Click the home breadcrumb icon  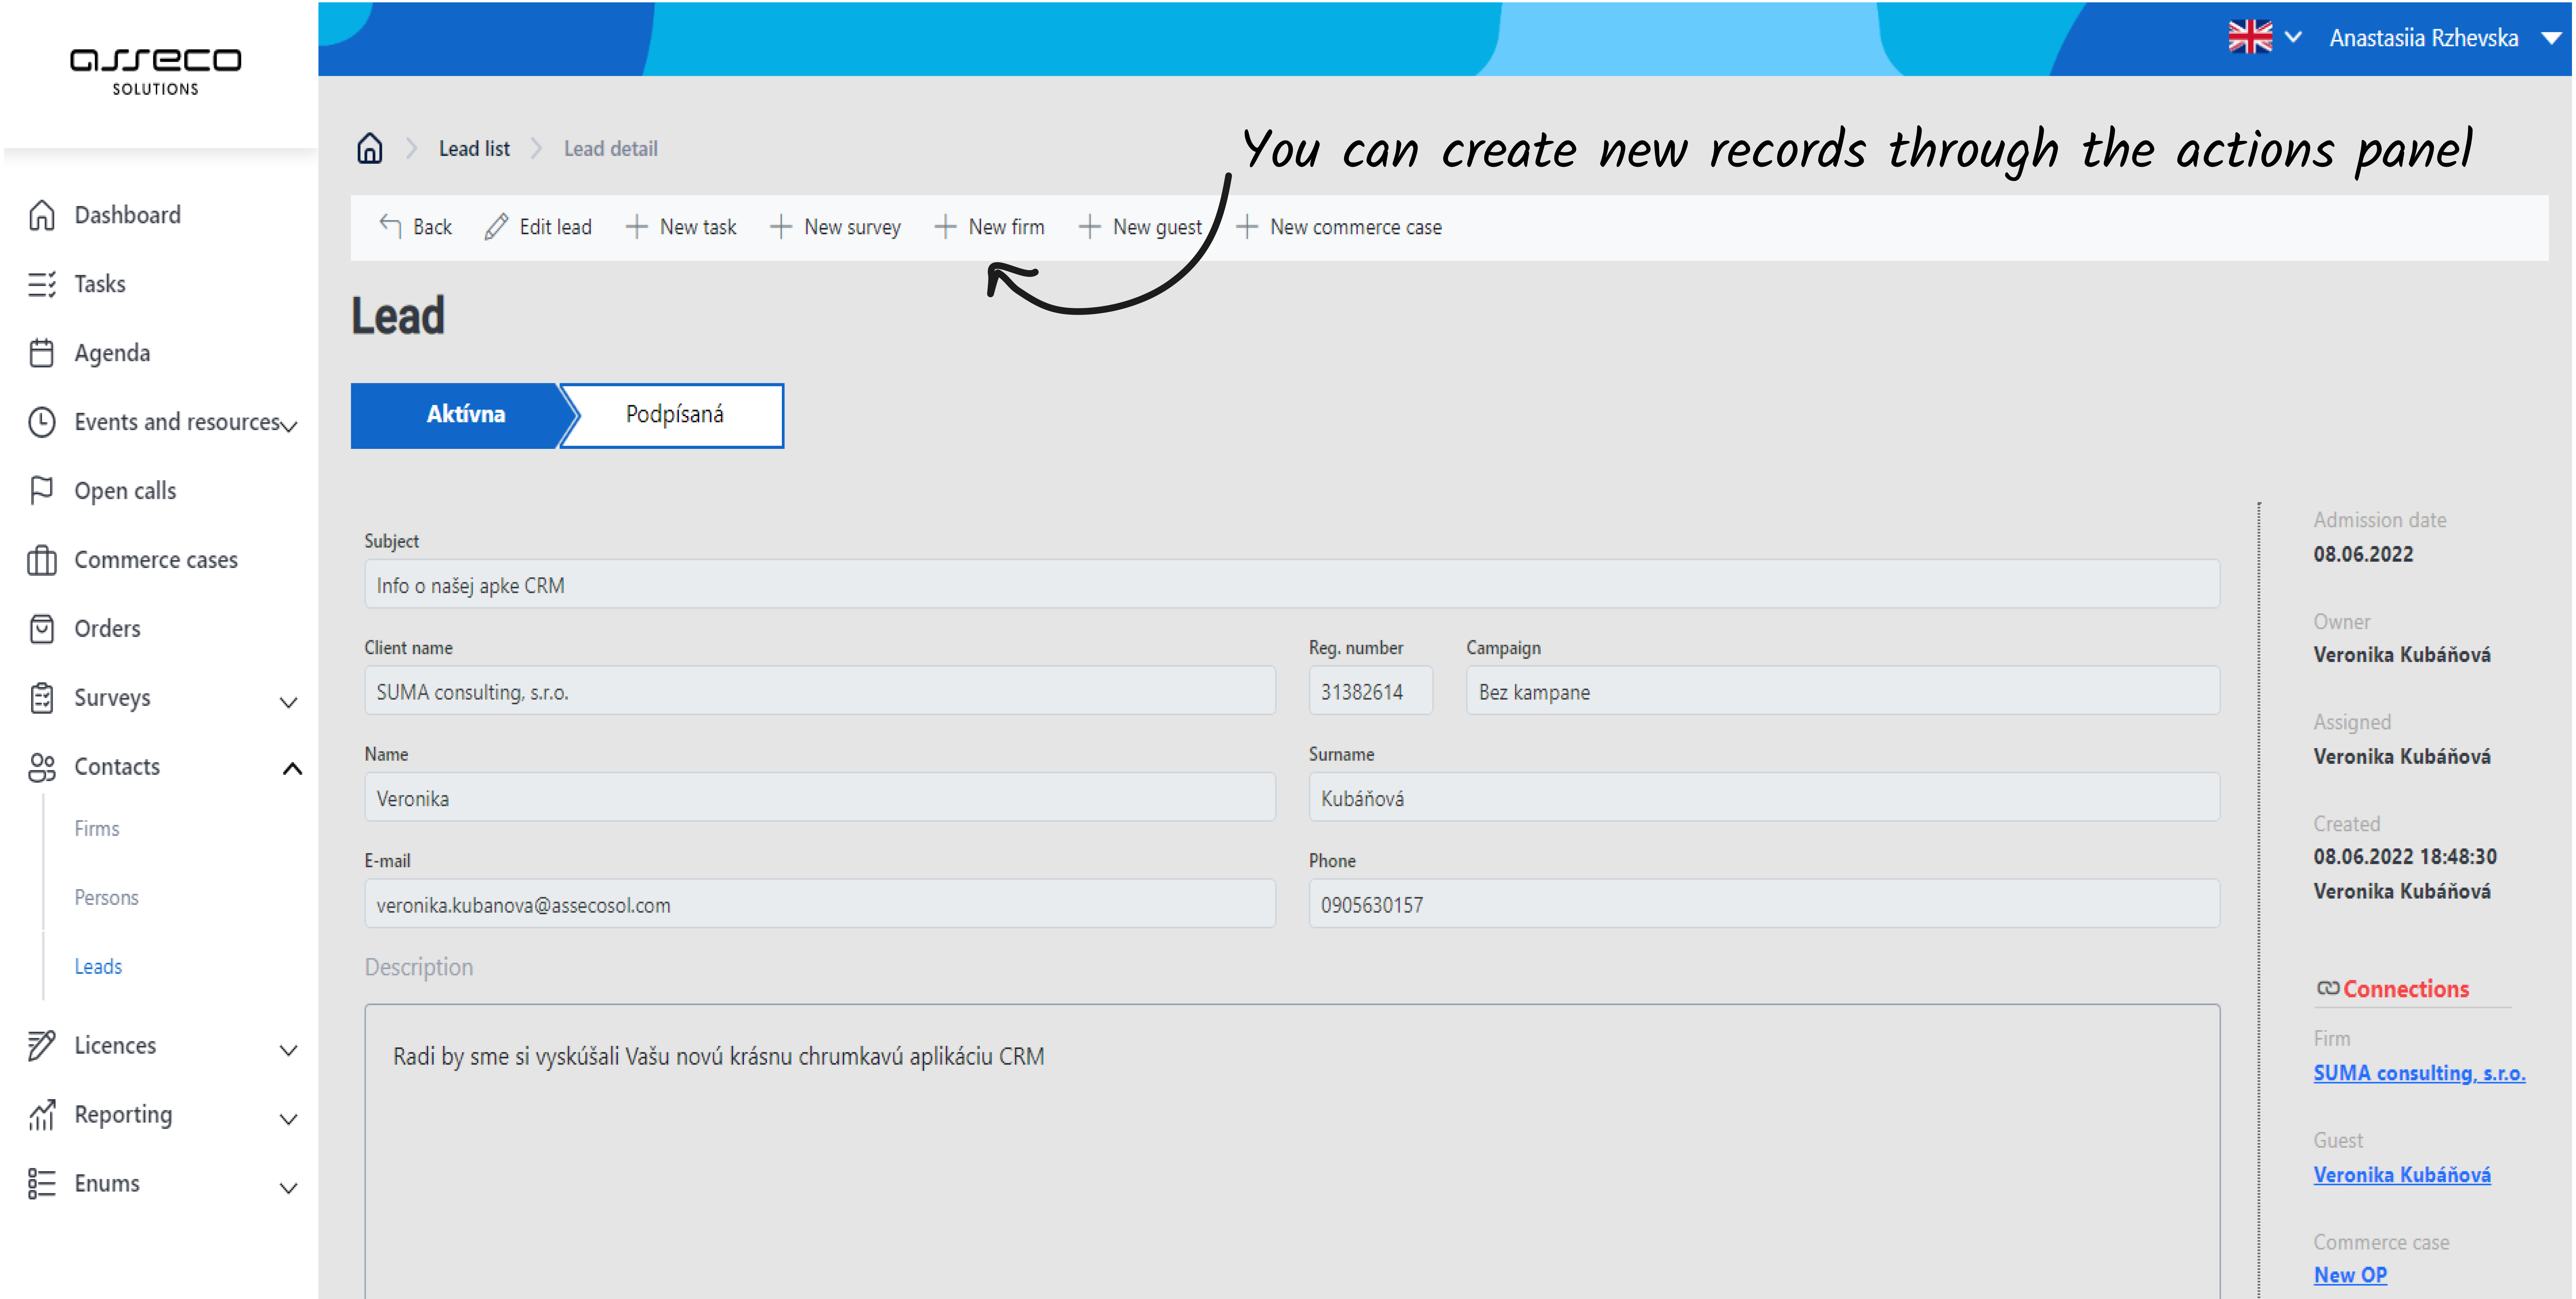pyautogui.click(x=370, y=148)
